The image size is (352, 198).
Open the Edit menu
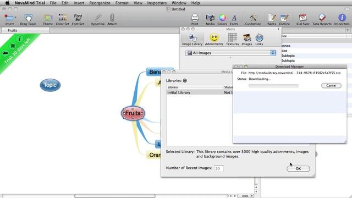tap(65, 3)
